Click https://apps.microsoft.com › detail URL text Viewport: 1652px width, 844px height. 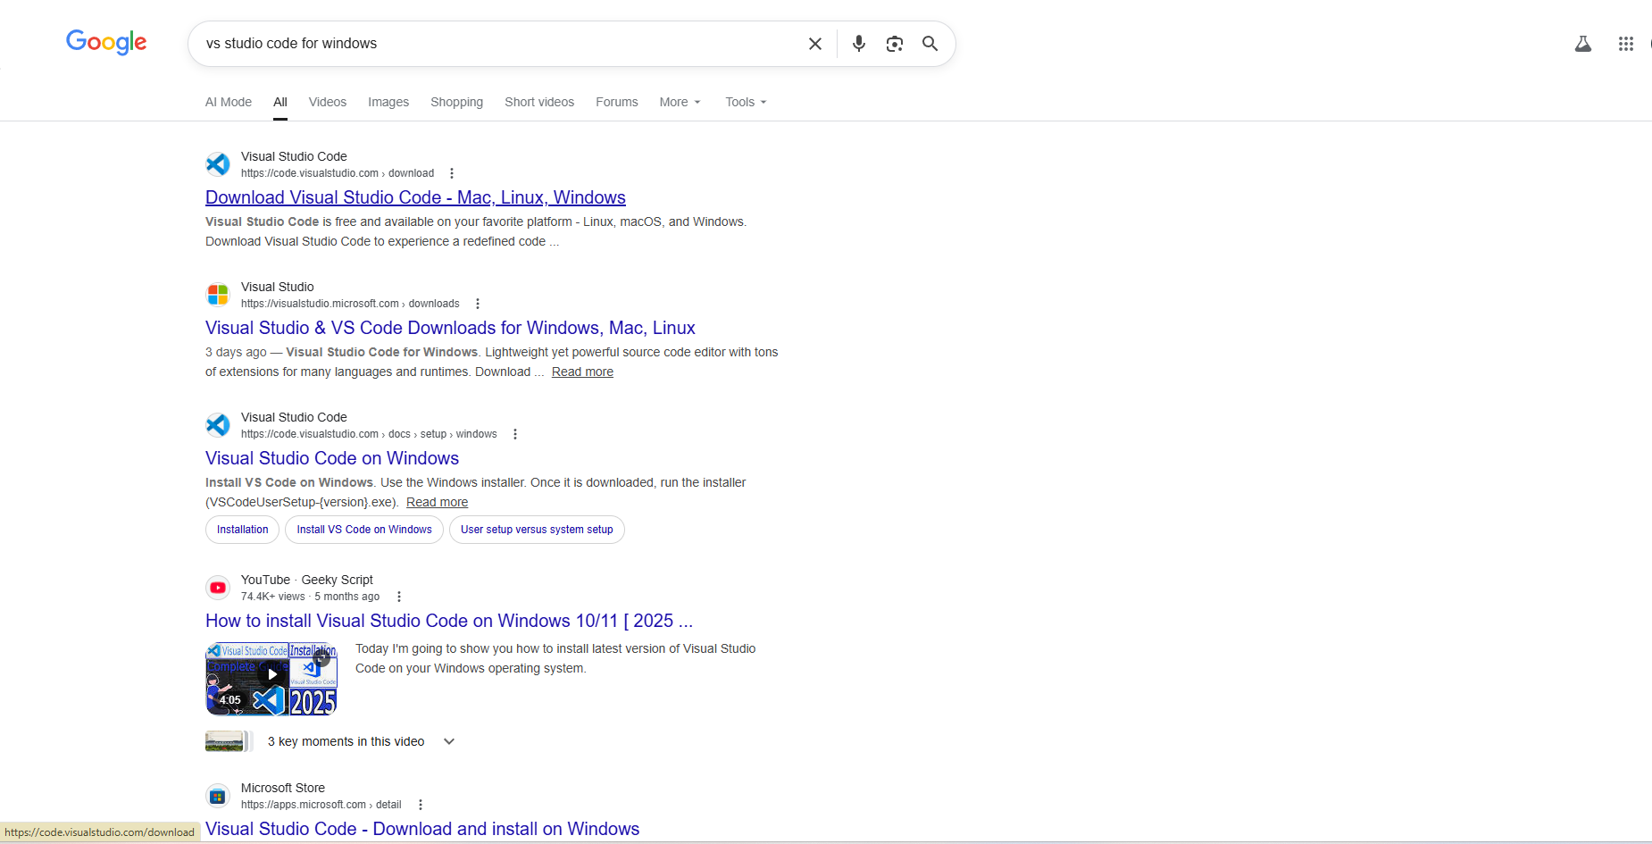click(x=321, y=805)
